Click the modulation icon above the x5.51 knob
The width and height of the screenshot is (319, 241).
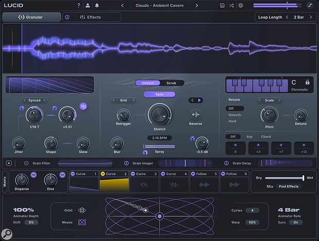click(55, 108)
